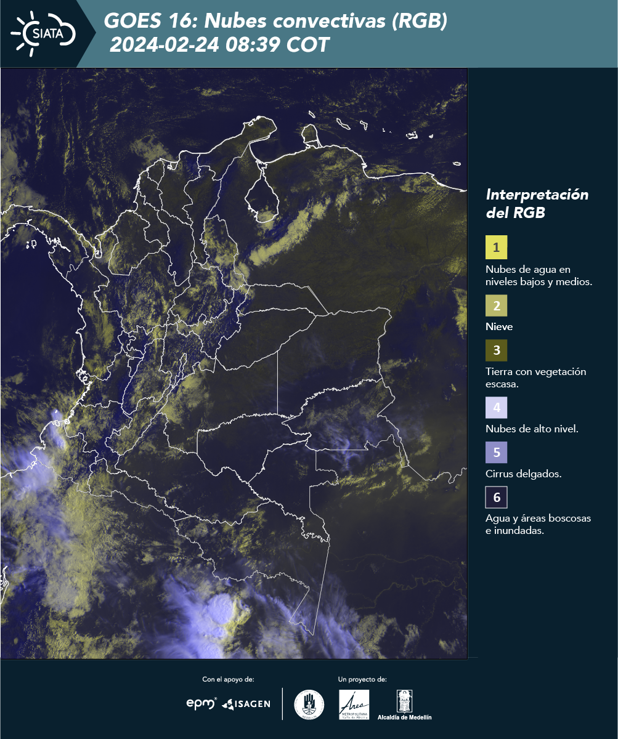Click "Nubes de agua en niveles bajos y medios."
This screenshot has width=618, height=739.
[x=539, y=276]
